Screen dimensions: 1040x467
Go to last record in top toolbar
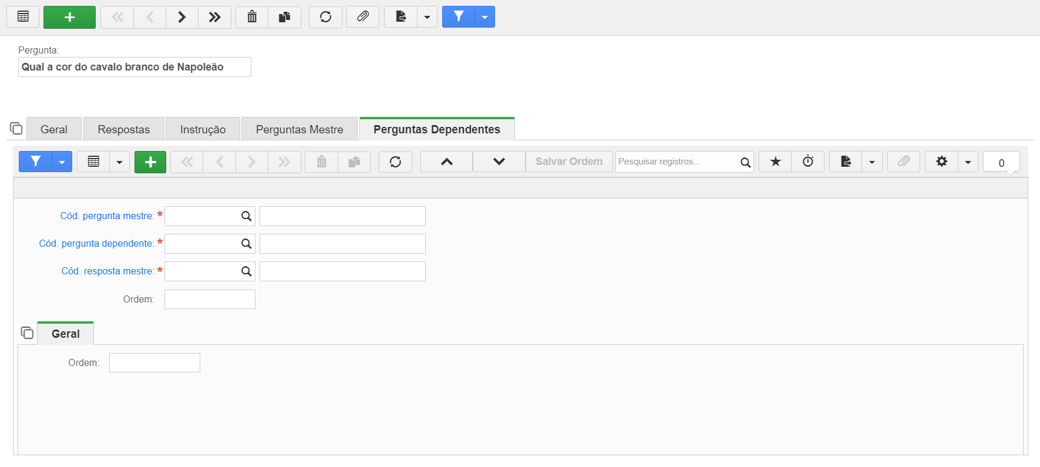[x=215, y=17]
